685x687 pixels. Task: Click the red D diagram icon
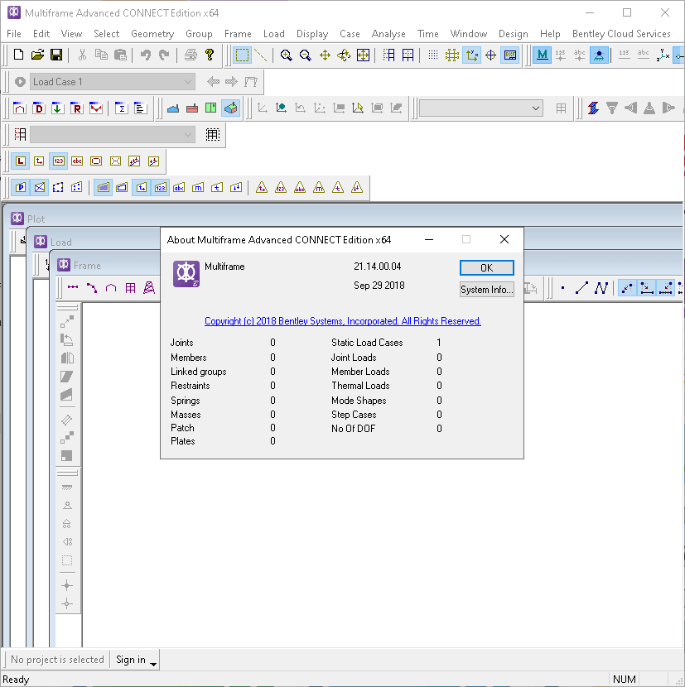point(38,108)
